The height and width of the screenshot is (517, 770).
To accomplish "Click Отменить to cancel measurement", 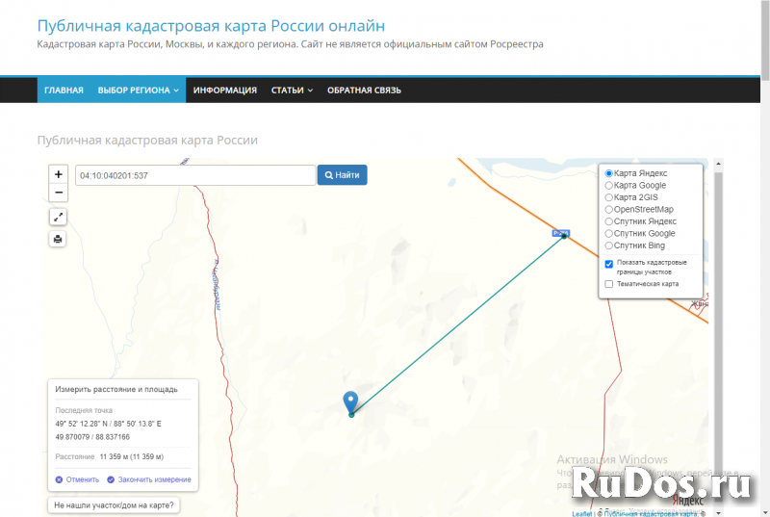I will (x=78, y=479).
